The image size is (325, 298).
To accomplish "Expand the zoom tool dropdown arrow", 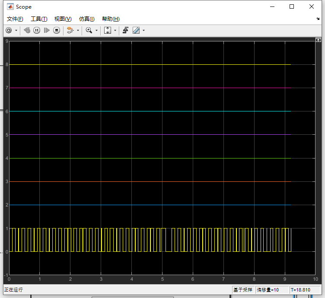I will 96,31.
